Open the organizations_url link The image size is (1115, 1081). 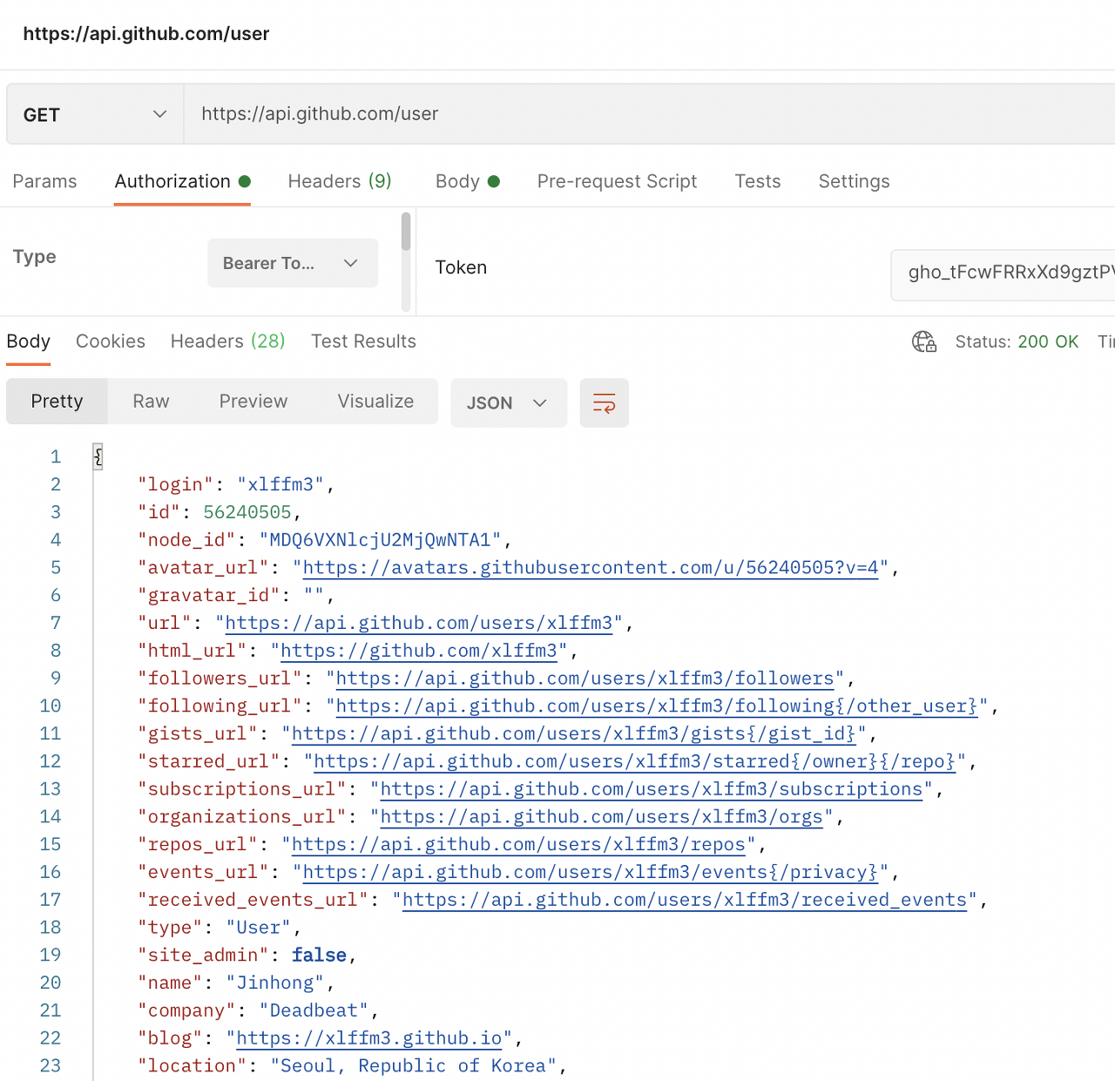point(601,817)
